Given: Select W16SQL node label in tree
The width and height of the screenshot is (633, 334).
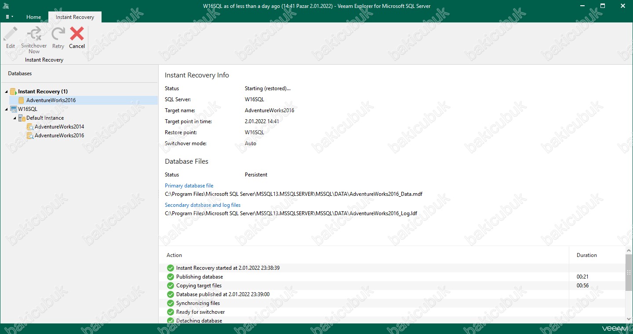Looking at the screenshot, I should tap(28, 109).
